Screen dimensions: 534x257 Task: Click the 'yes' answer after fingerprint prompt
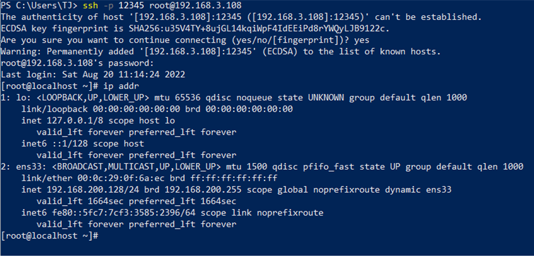pyautogui.click(x=362, y=40)
